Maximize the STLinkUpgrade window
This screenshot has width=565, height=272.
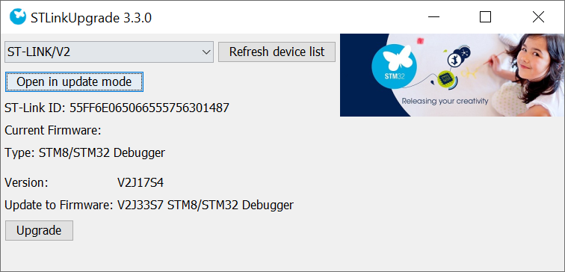485,17
